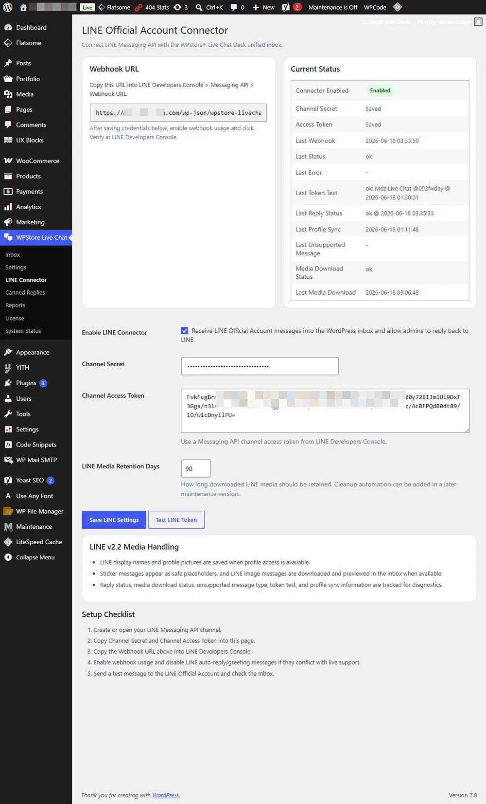The image size is (486, 804).
Task: Toggle the Enable LINE Connector checkbox
Action: (x=185, y=331)
